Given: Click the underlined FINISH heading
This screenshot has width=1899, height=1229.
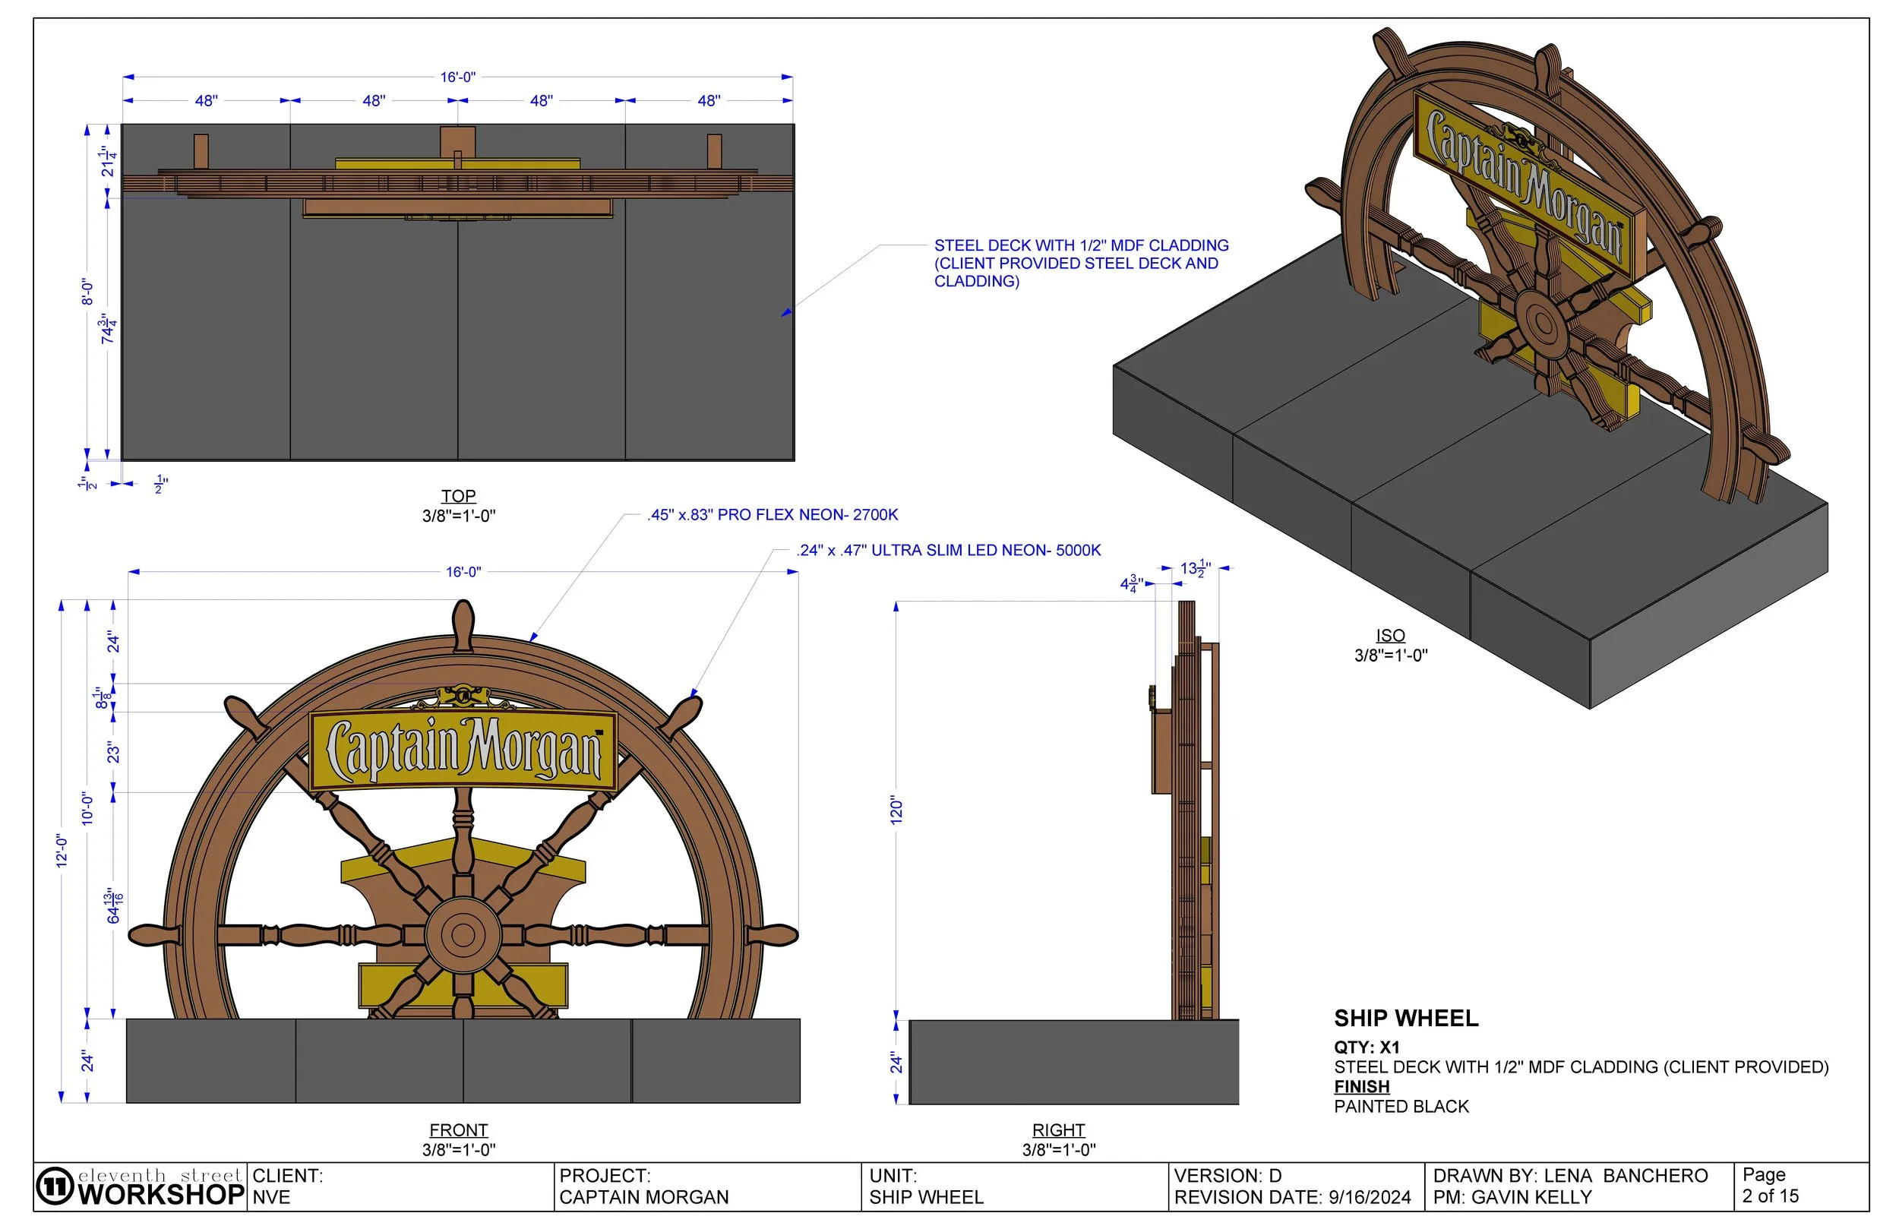Looking at the screenshot, I should [1361, 1086].
